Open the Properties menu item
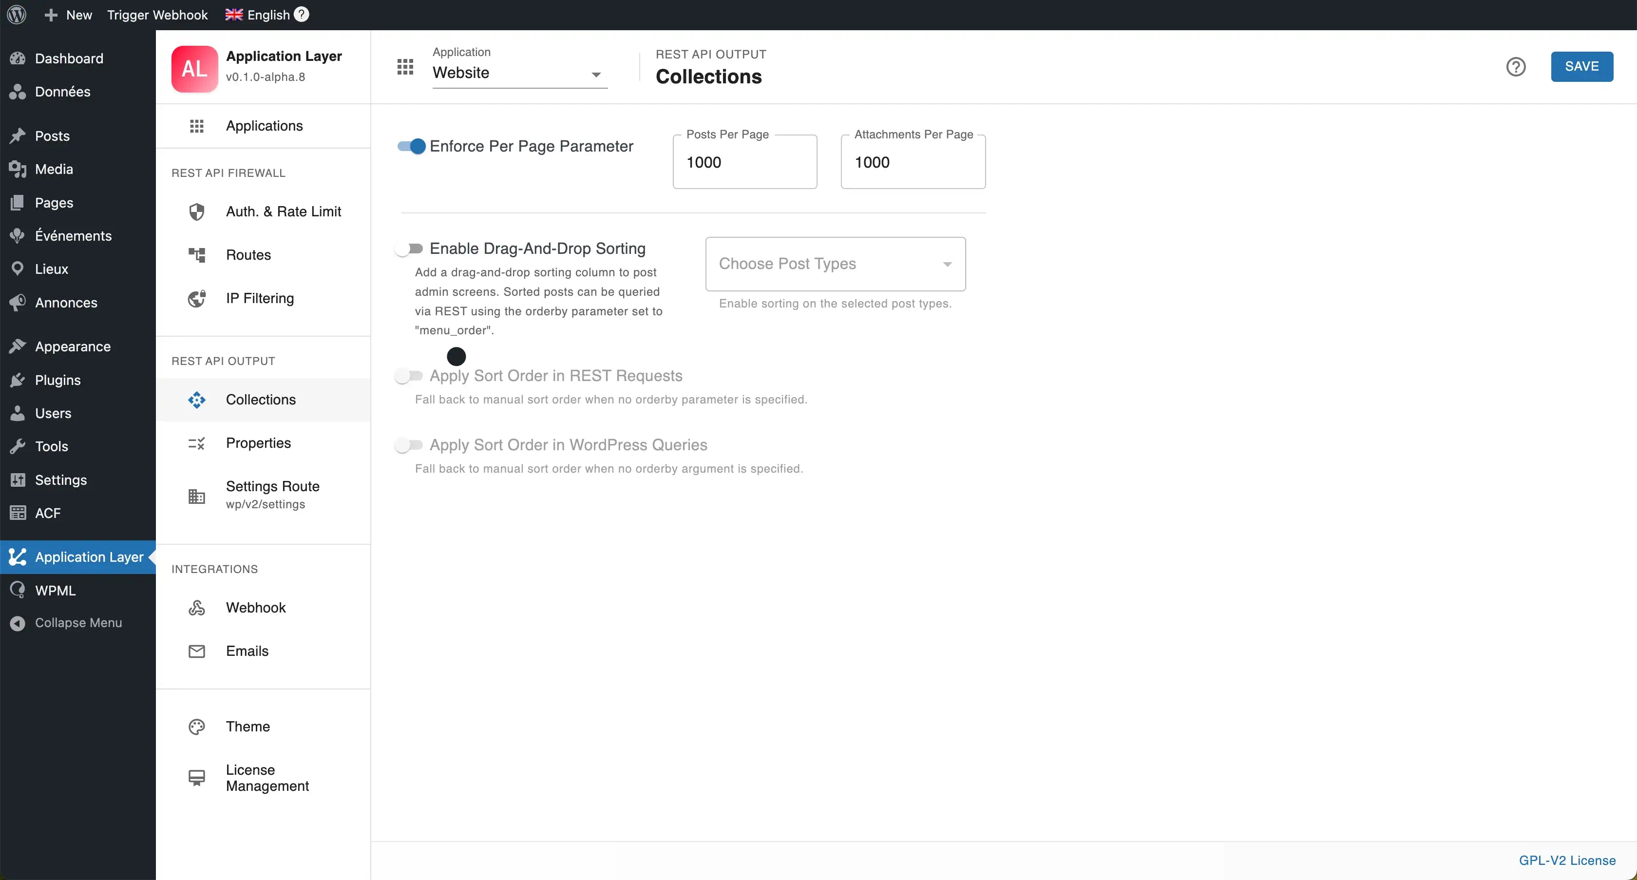 point(258,443)
